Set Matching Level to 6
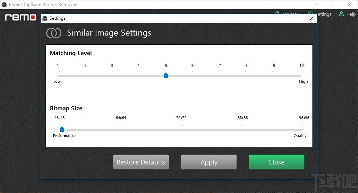The height and width of the screenshot is (193, 358). pyautogui.click(x=192, y=66)
